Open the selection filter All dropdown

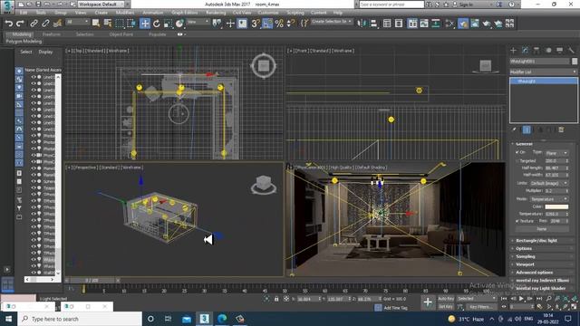coord(77,22)
